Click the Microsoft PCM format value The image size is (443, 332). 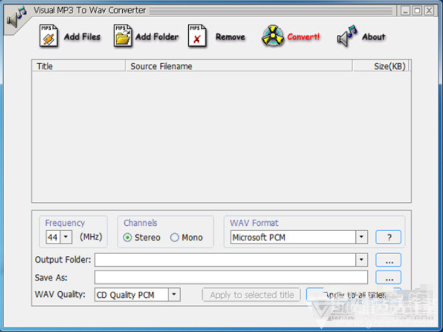pos(259,238)
